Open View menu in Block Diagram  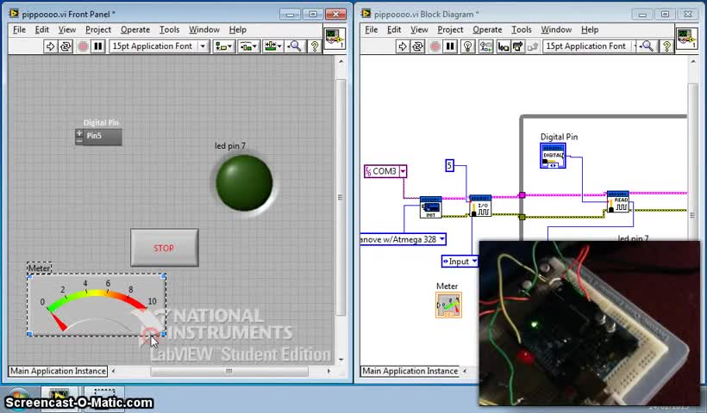pos(419,30)
